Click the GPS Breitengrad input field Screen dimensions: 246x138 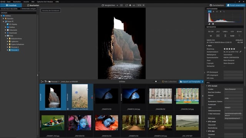tap(233, 72)
